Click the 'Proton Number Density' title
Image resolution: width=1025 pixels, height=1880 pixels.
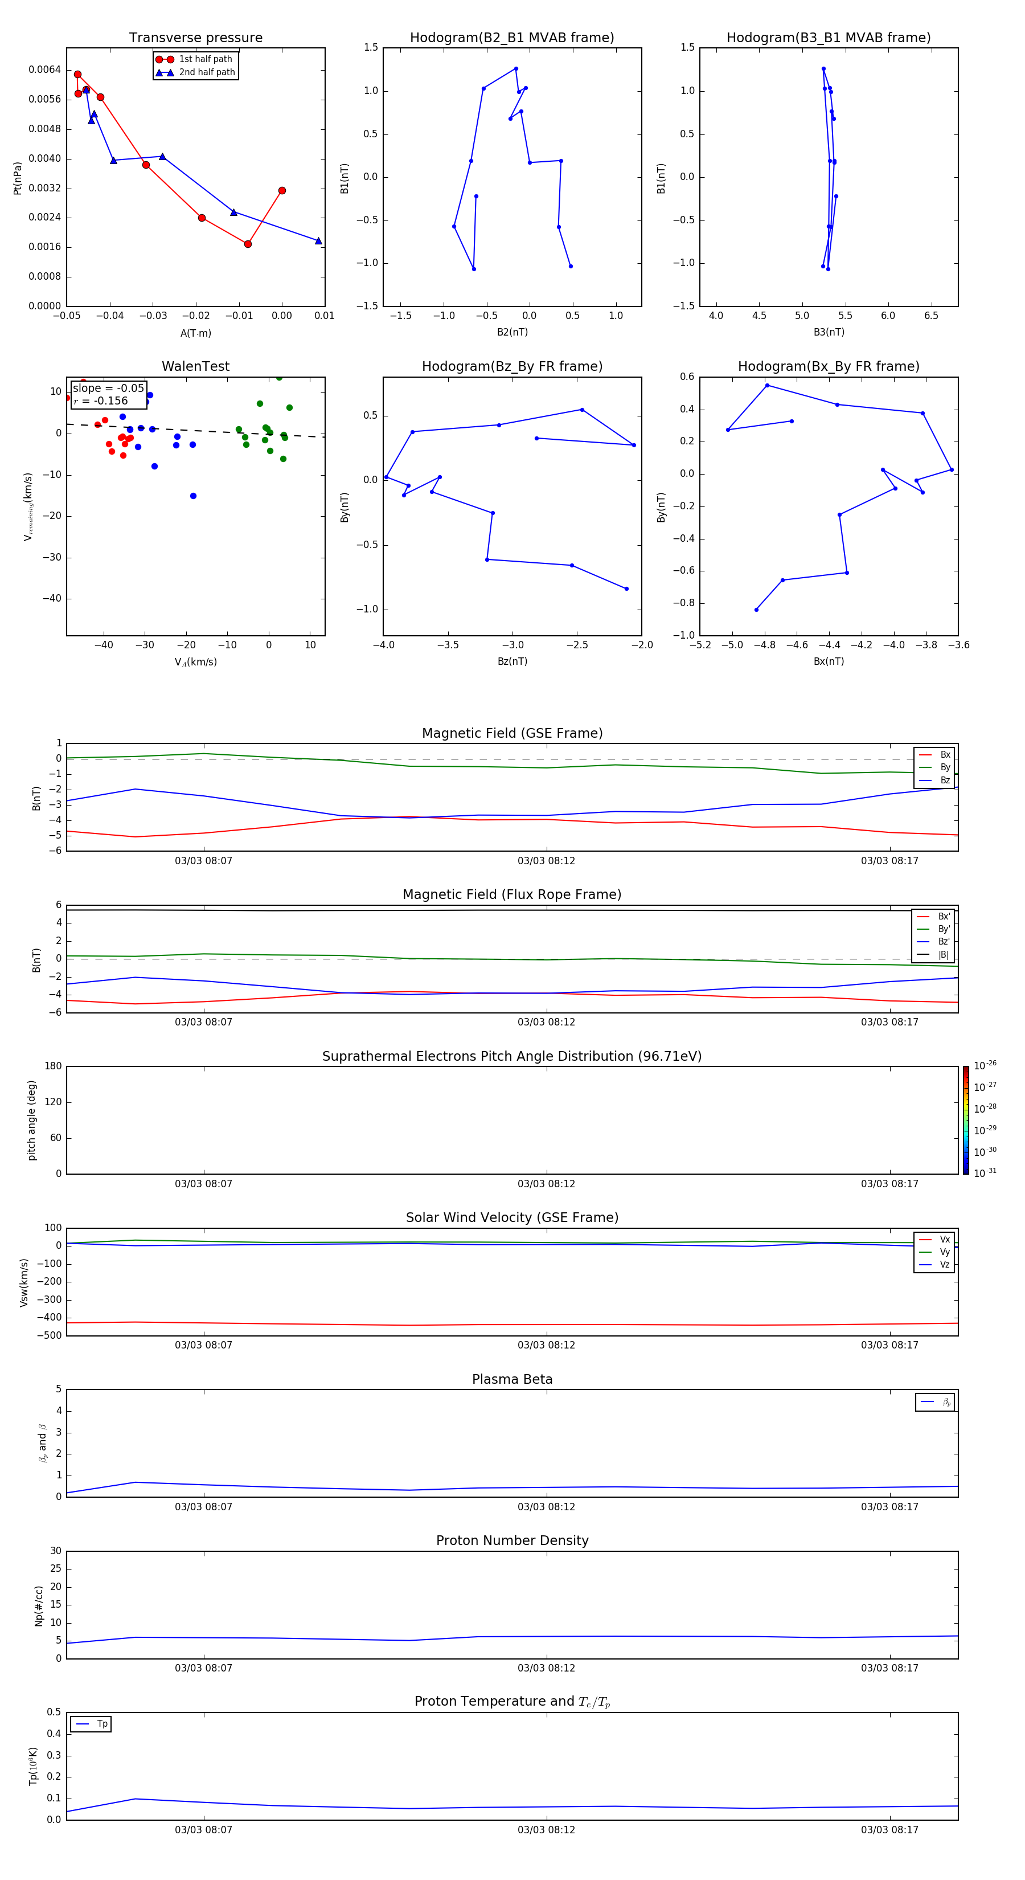pyautogui.click(x=512, y=1540)
